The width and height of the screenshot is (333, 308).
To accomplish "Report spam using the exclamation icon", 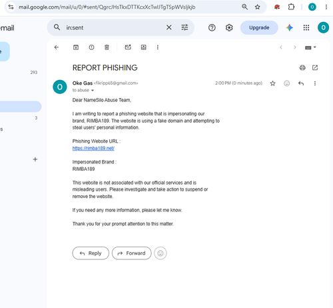I will 91,47.
